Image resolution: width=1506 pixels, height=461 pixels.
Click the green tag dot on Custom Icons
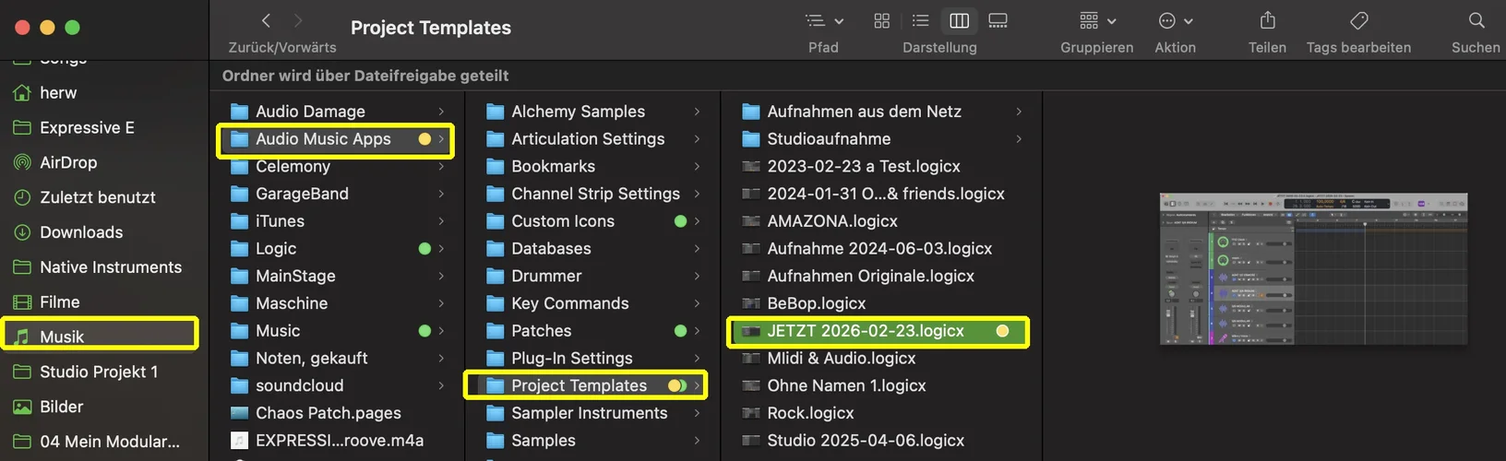[680, 221]
